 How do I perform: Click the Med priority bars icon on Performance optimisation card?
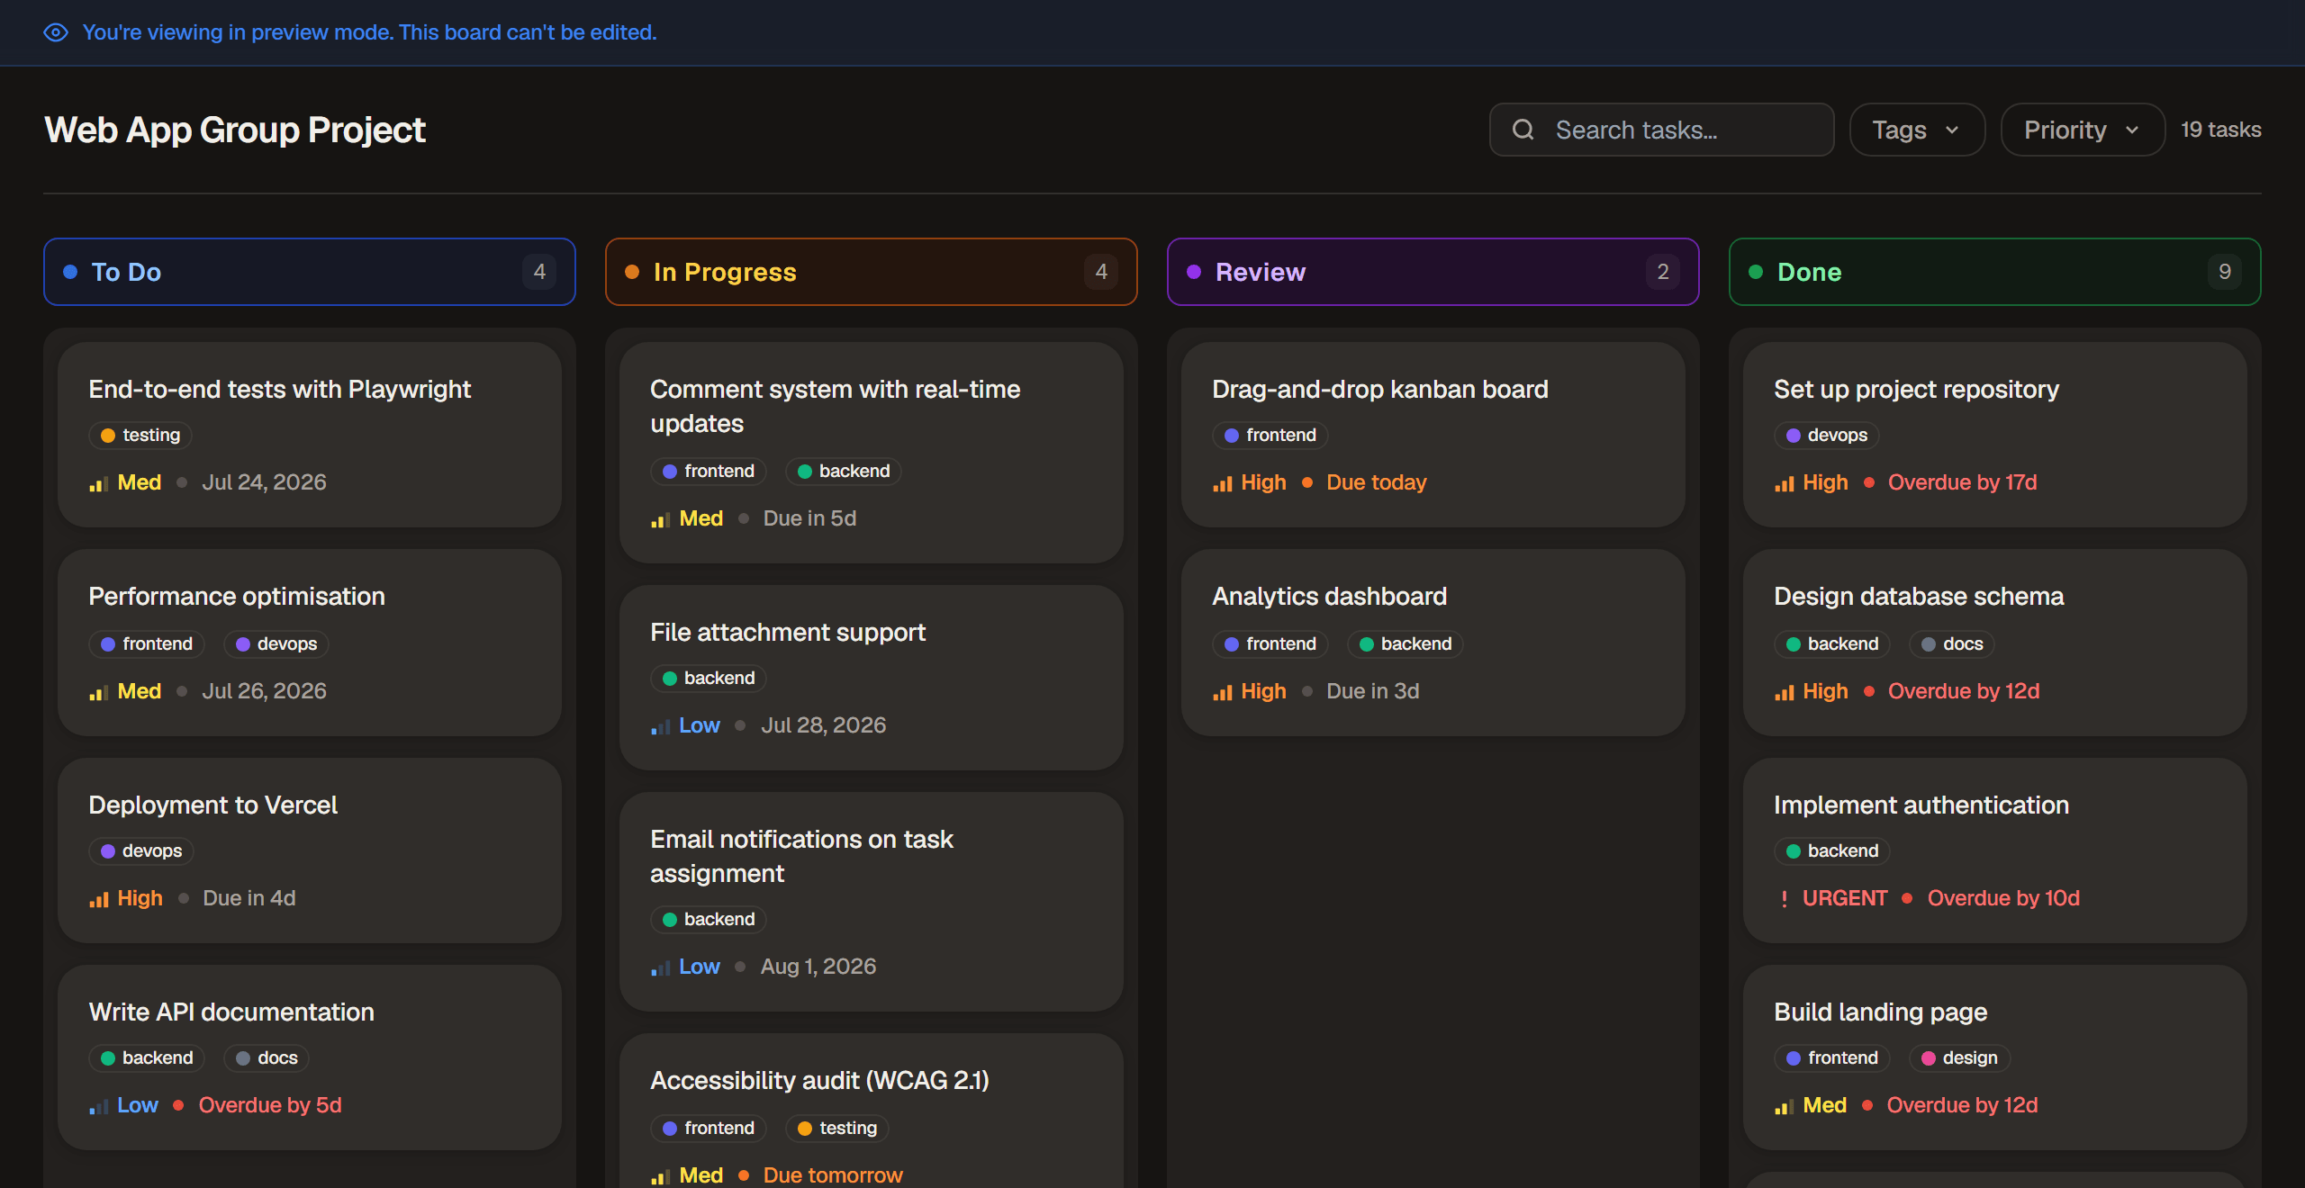pyautogui.click(x=98, y=692)
